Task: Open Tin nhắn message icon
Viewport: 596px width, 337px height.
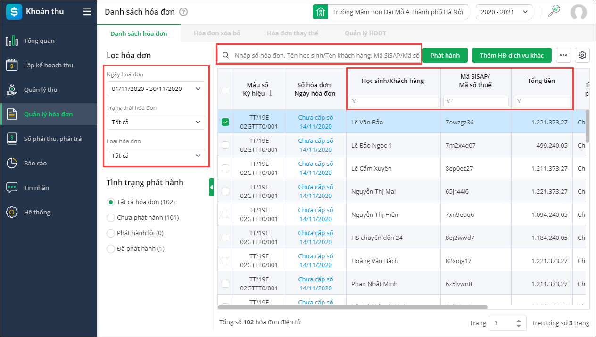Action: pos(12,188)
